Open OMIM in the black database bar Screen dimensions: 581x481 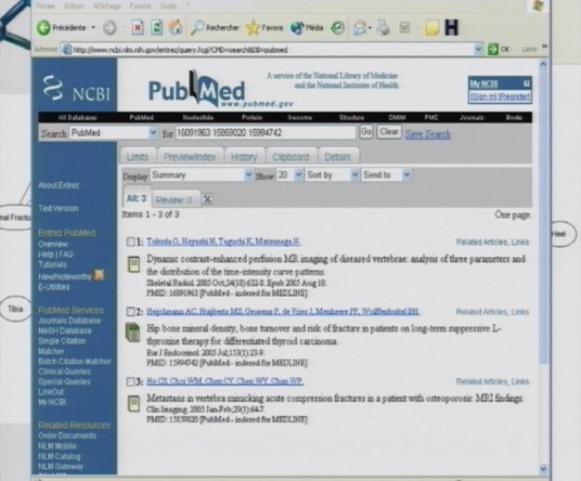397,117
